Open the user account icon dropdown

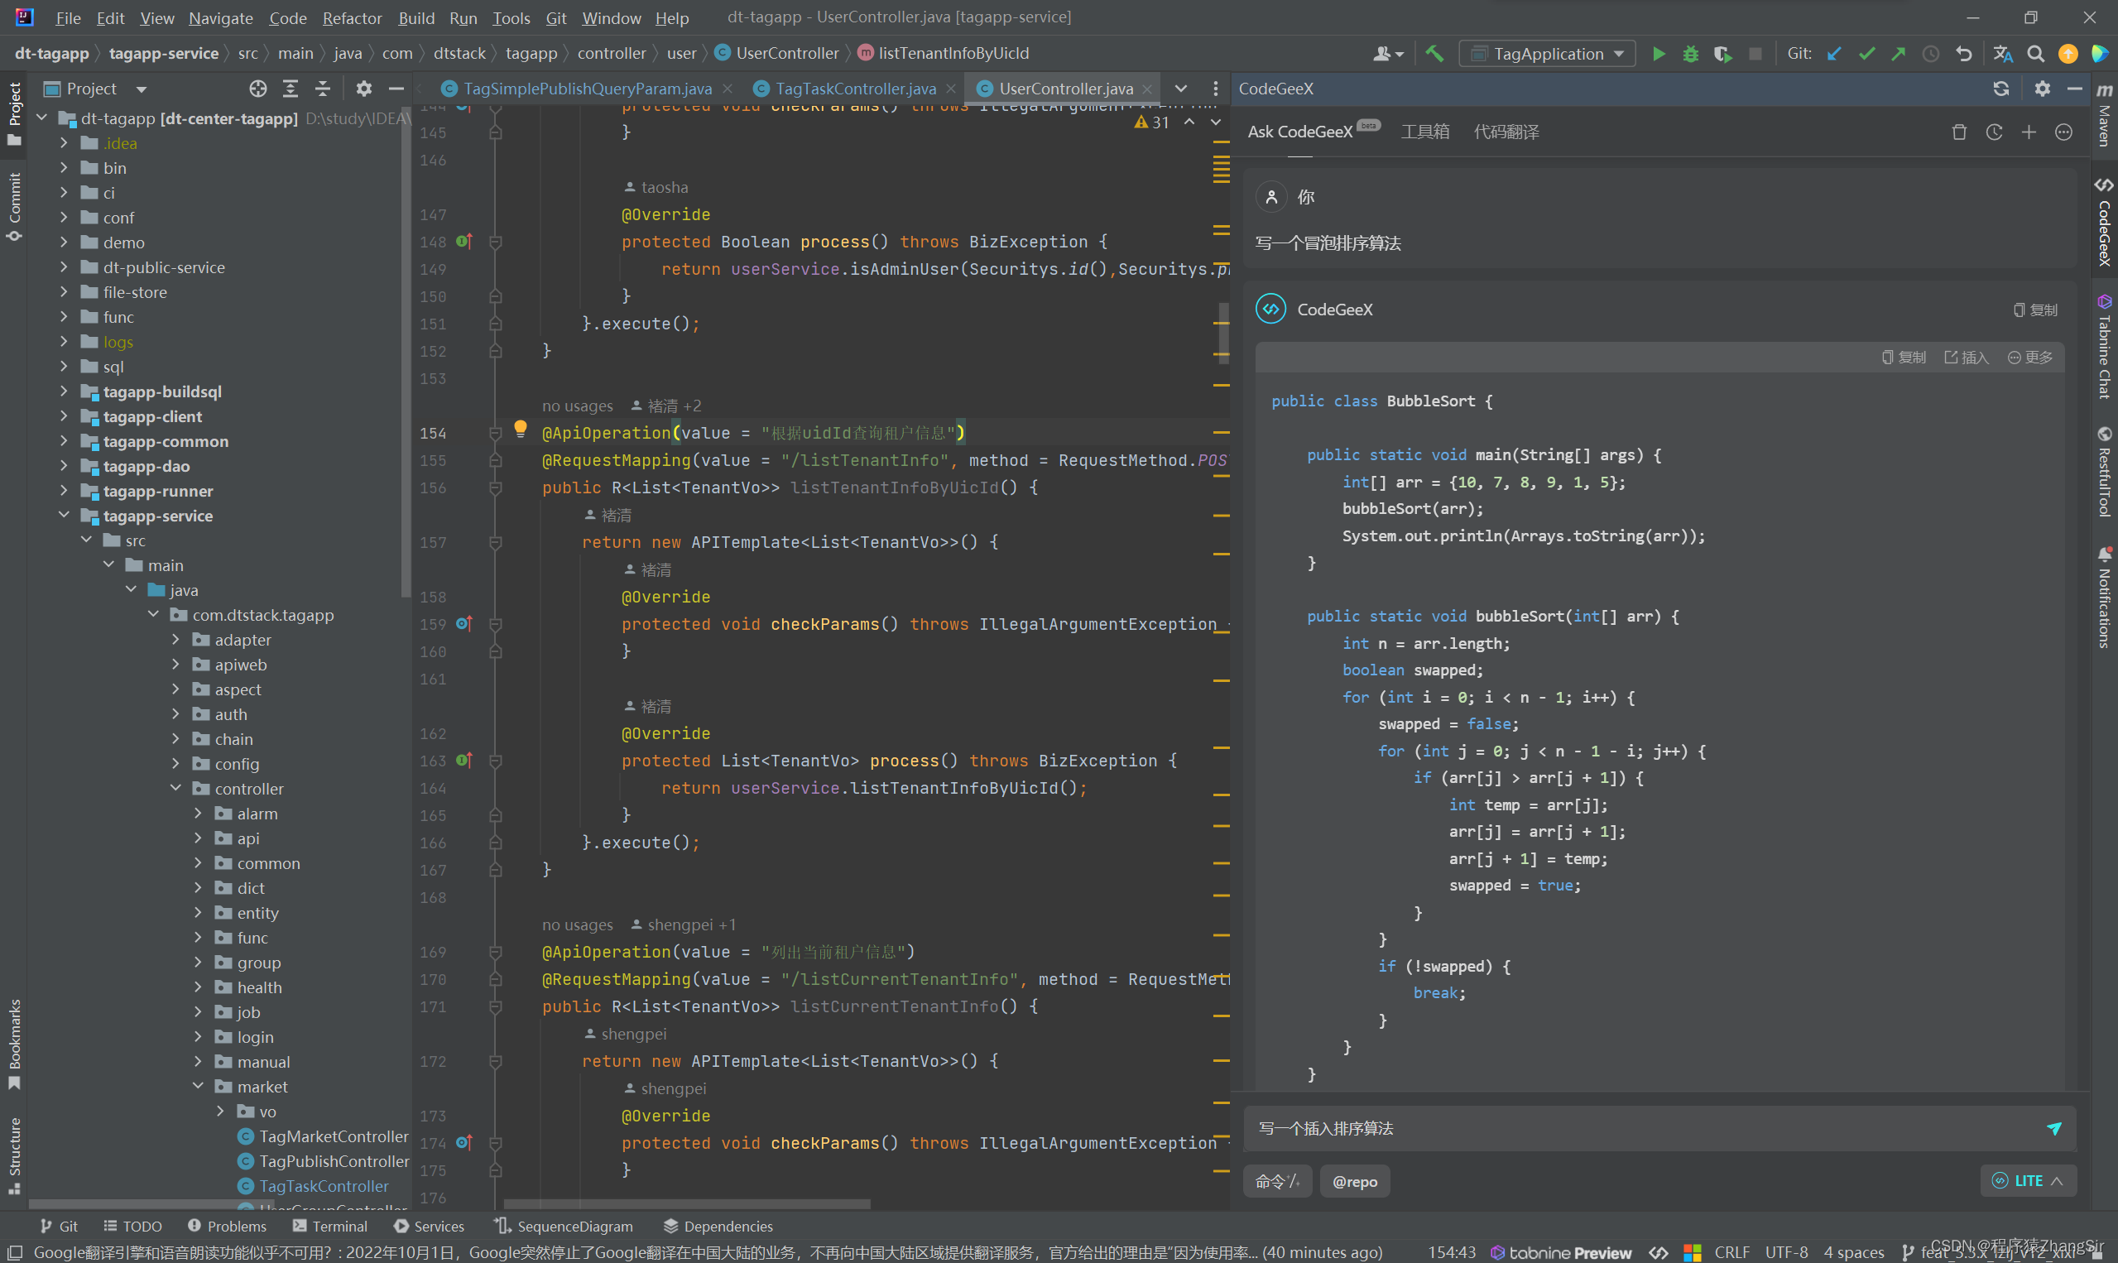(x=1387, y=54)
